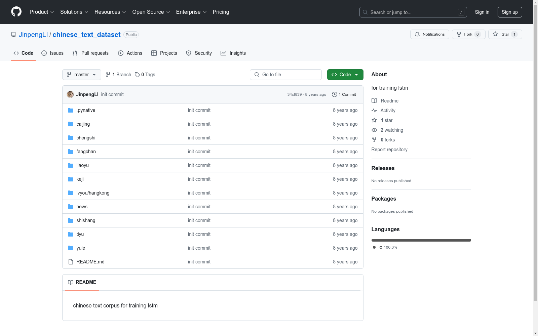Open the Product dropdown menu
The image size is (538, 336).
[x=42, y=12]
